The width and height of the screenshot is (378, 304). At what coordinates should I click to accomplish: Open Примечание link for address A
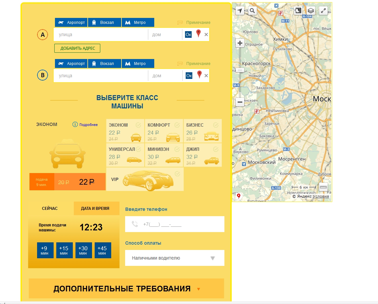(x=198, y=23)
